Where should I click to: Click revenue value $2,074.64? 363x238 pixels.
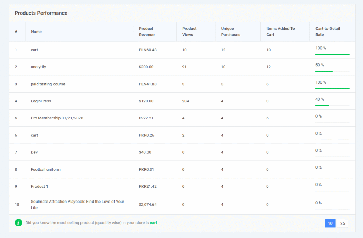tap(148, 204)
